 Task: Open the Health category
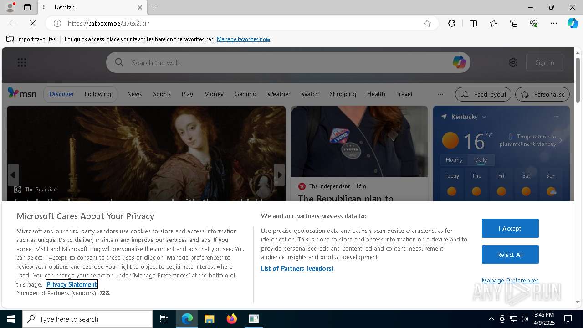[376, 94]
